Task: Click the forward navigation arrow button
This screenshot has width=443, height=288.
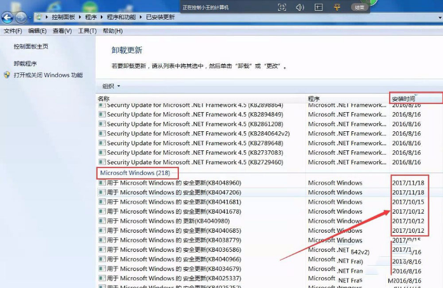Action: click(21, 17)
